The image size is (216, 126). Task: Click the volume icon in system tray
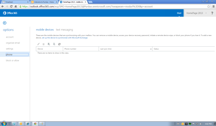201,124
